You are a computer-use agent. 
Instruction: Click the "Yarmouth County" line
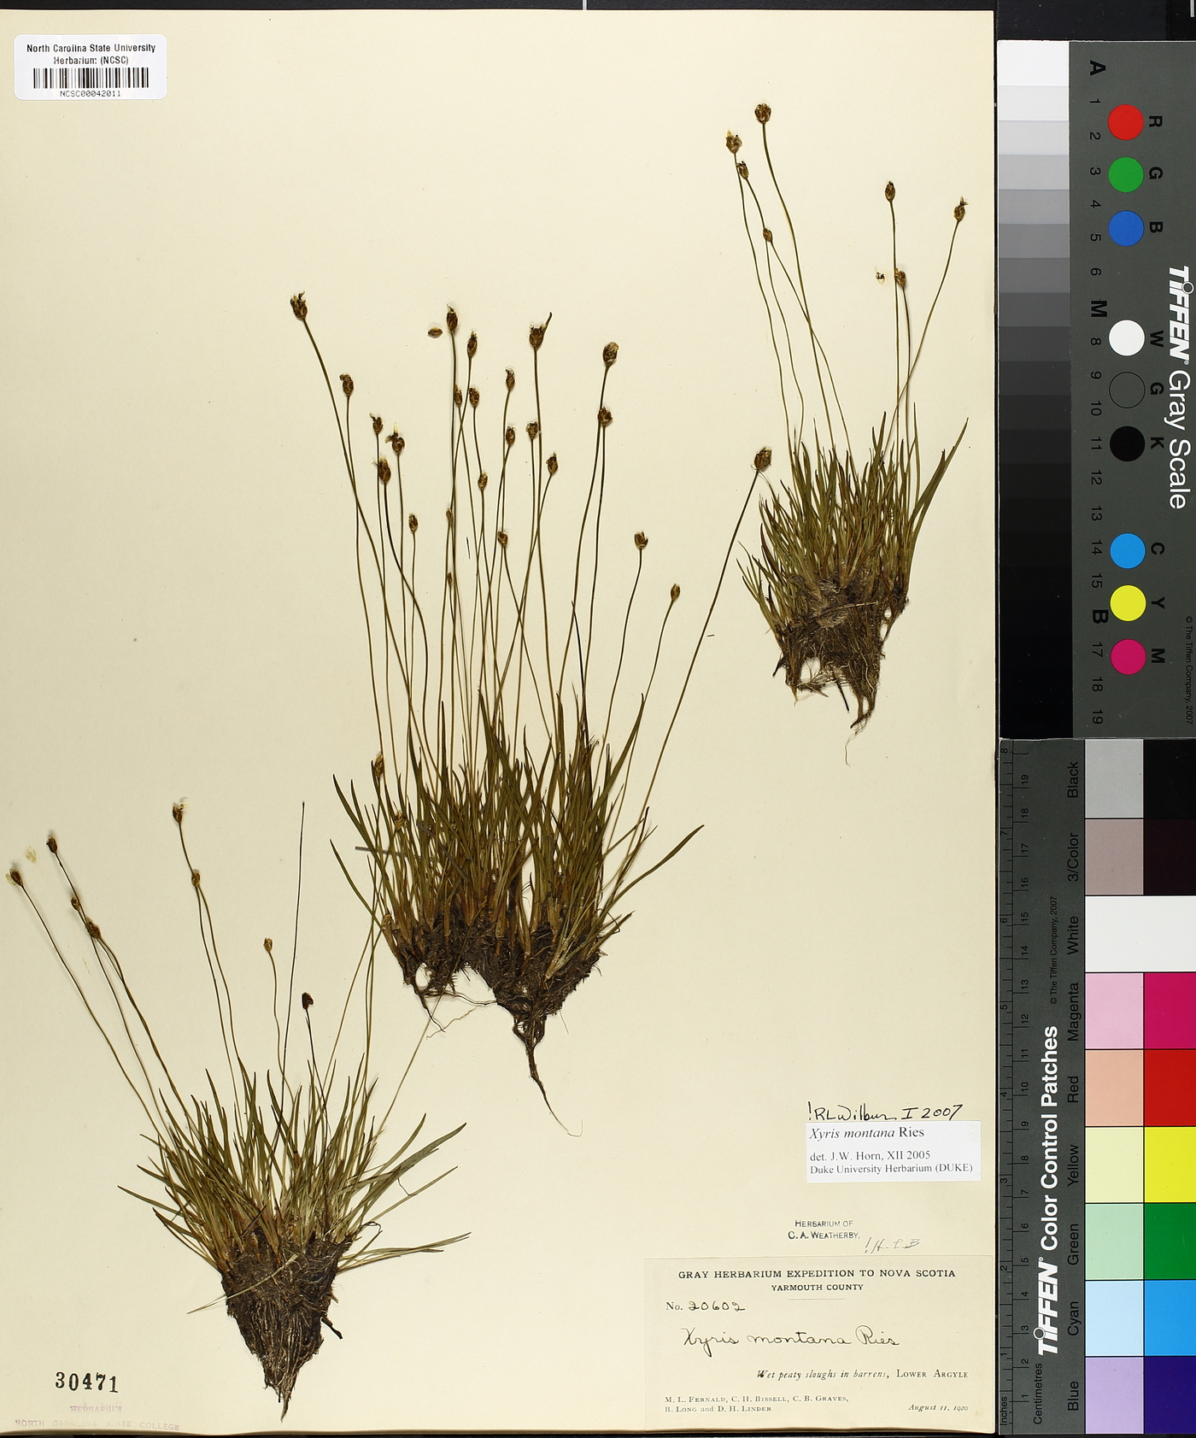(x=817, y=1287)
